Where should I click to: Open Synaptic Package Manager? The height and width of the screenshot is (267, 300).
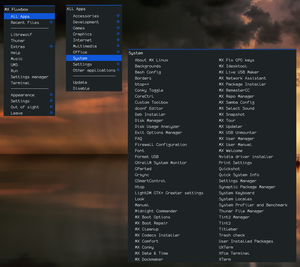coord(247,187)
